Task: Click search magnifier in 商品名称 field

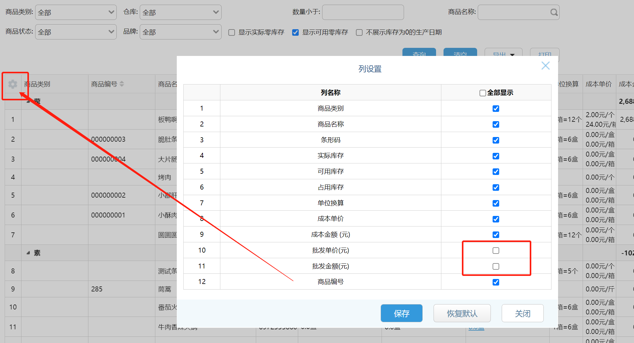Action: (554, 12)
